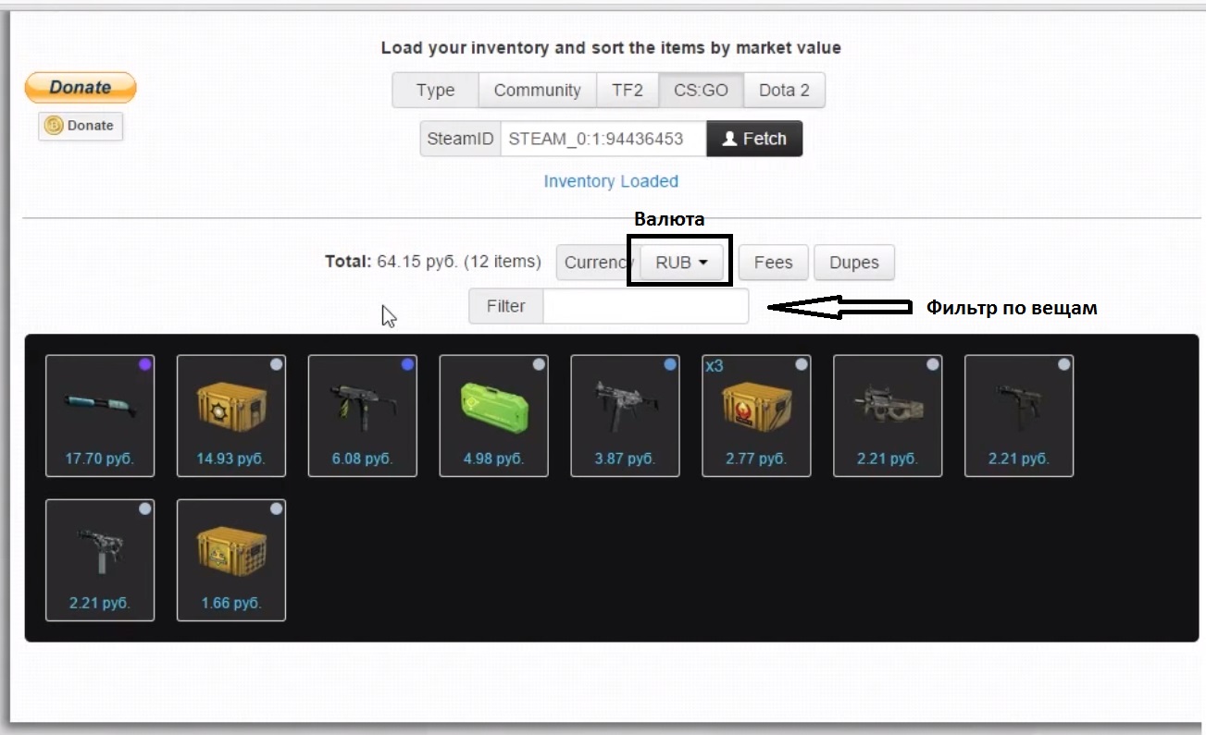Viewport: 1206px width, 735px height.
Task: Select the green capsule priced 4.98 руб.
Action: 494,416
